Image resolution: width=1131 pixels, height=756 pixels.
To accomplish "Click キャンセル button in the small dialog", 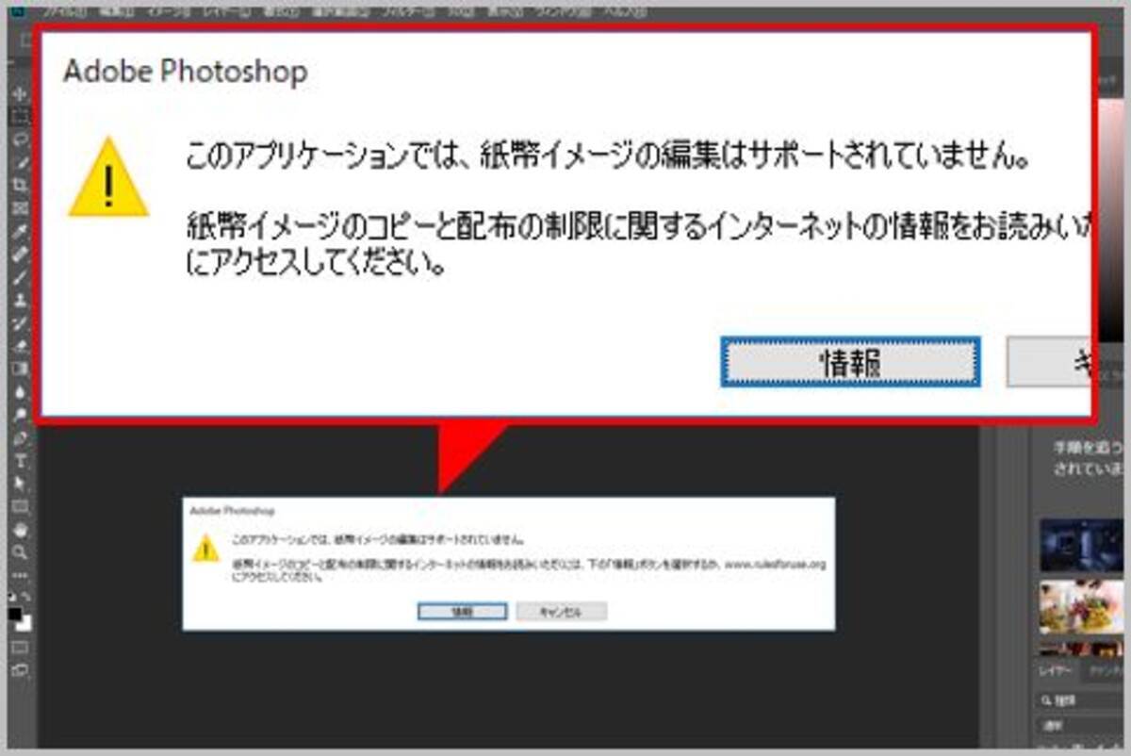I will (561, 612).
